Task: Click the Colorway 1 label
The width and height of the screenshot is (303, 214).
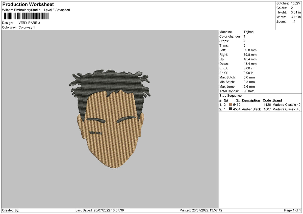Action: tap(27, 27)
